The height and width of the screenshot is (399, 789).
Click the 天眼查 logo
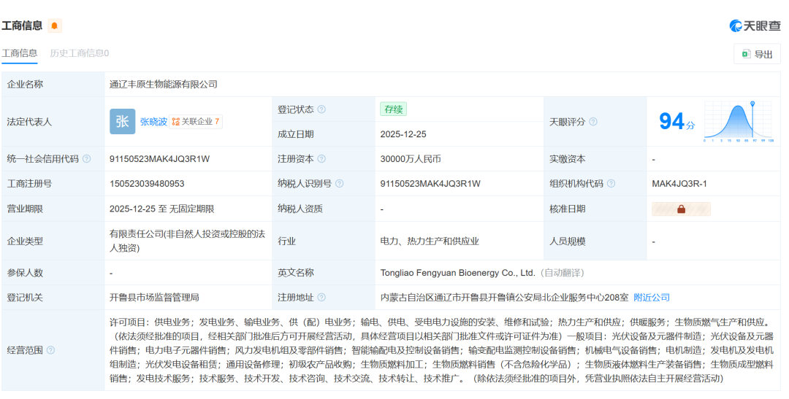click(755, 26)
